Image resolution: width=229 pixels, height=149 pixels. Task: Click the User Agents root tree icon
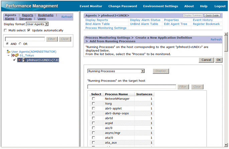[9, 52]
